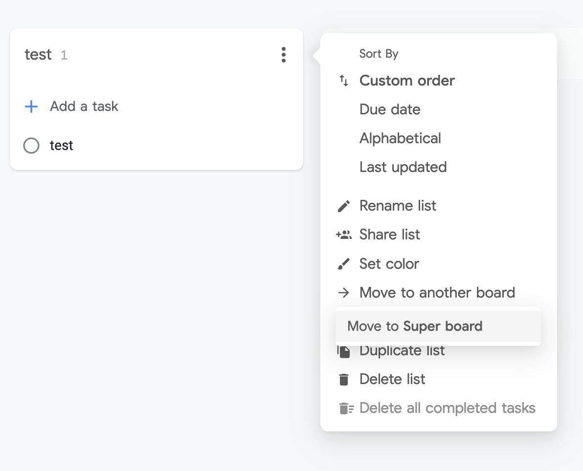Open the Set color option
This screenshot has width=583, height=471.
tap(389, 264)
